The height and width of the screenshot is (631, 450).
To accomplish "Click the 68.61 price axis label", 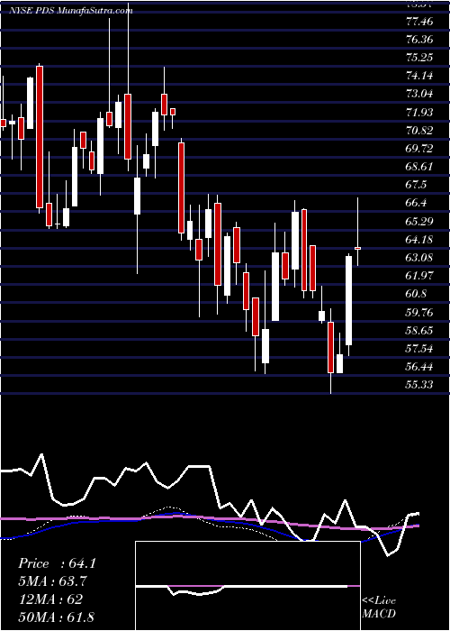I will [419, 167].
